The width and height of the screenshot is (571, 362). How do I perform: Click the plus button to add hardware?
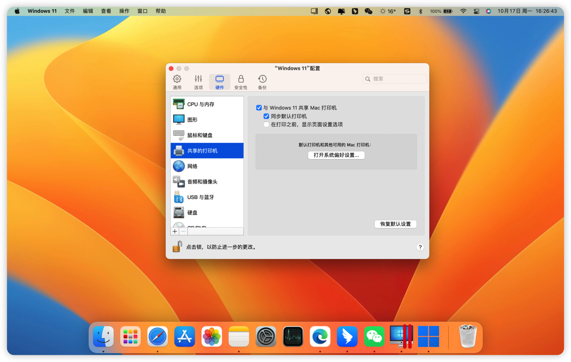pyautogui.click(x=175, y=231)
